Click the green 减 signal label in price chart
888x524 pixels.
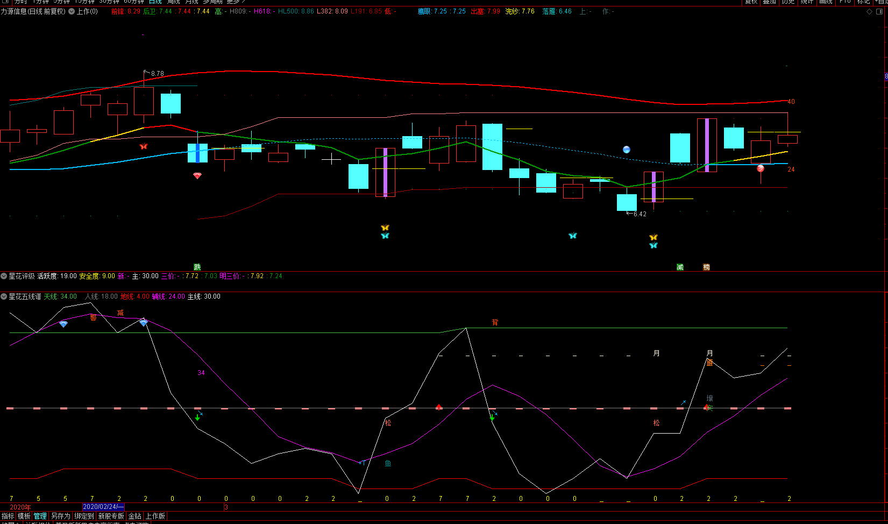pyautogui.click(x=680, y=267)
